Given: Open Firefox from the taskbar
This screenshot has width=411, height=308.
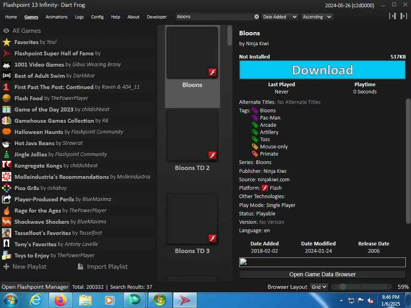Looking at the screenshot, I should [61, 300].
